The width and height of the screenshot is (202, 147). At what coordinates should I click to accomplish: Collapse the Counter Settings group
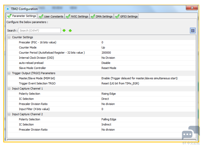point(9,37)
